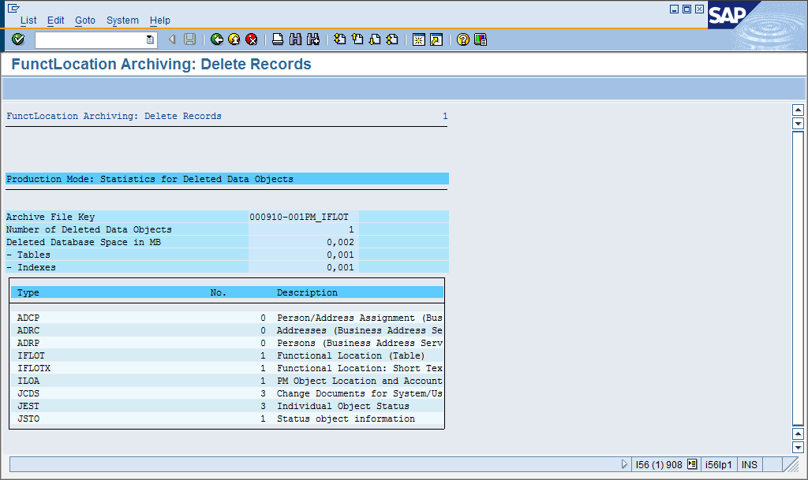This screenshot has height=480, width=808.
Task: Click the system info list icon in status bar
Action: (692, 464)
